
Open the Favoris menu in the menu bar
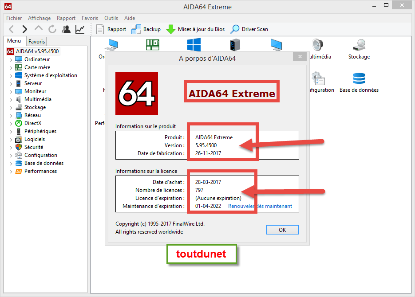90,18
